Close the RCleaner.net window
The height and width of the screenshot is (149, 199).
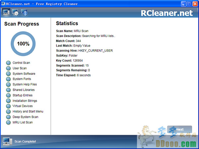(x=195, y=4)
